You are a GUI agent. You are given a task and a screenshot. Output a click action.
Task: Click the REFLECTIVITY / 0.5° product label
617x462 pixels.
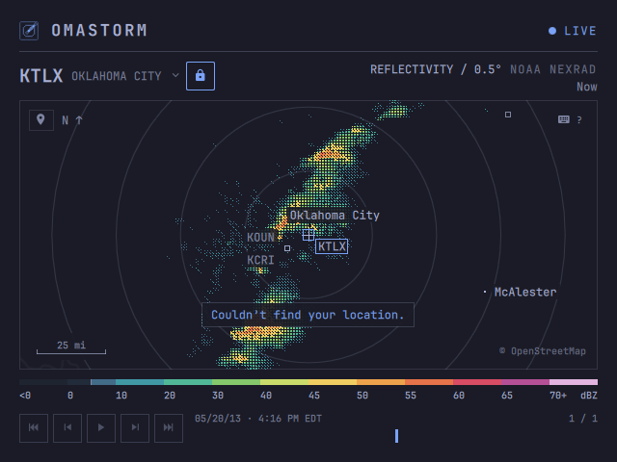coord(436,69)
